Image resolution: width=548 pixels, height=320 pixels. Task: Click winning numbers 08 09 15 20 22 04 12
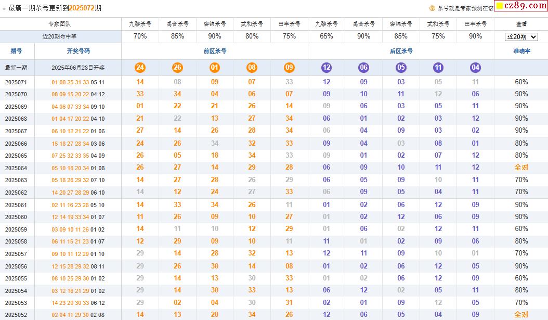tap(78, 94)
